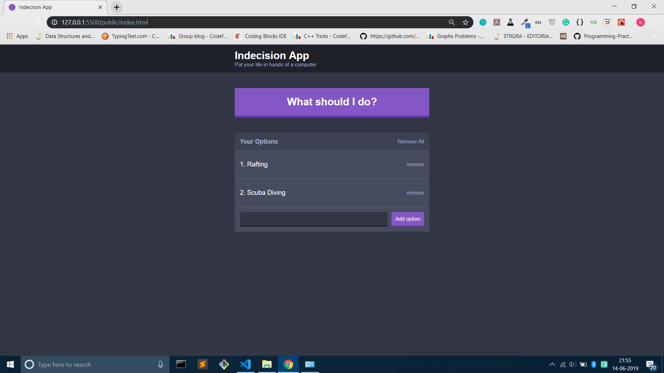Click the curly braces extension icon
664x373 pixels.
click(x=580, y=22)
